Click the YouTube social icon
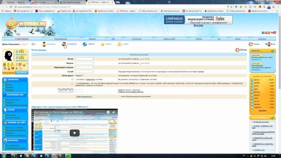 [273, 32]
